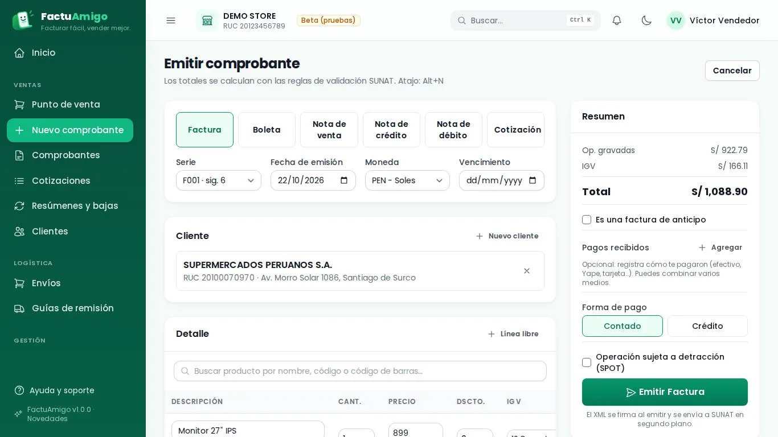Open the notifications bell
Screen dimensions: 778x437
[617, 20]
